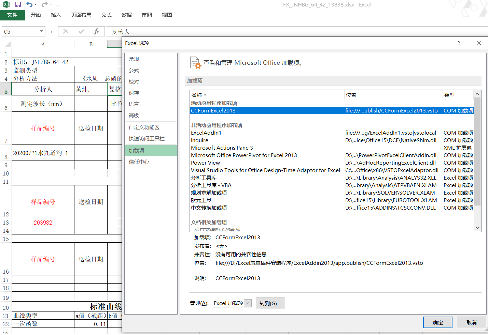The width and height of the screenshot is (488, 335).
Task: Switch to the 视图 ribbon tab
Action: pos(167,15)
